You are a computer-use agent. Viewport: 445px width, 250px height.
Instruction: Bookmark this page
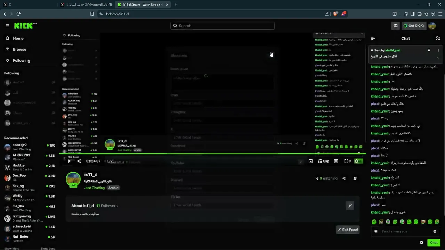click(x=92, y=14)
